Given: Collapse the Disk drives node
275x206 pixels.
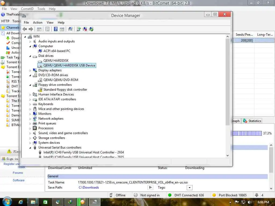Looking at the screenshot, I should [30, 56].
